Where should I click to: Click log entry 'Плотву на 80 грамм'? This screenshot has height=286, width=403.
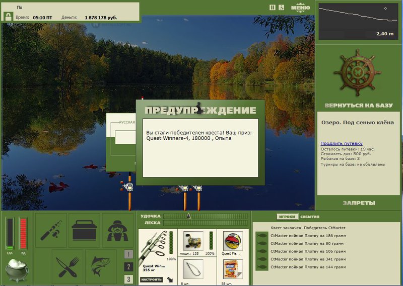[307, 243]
